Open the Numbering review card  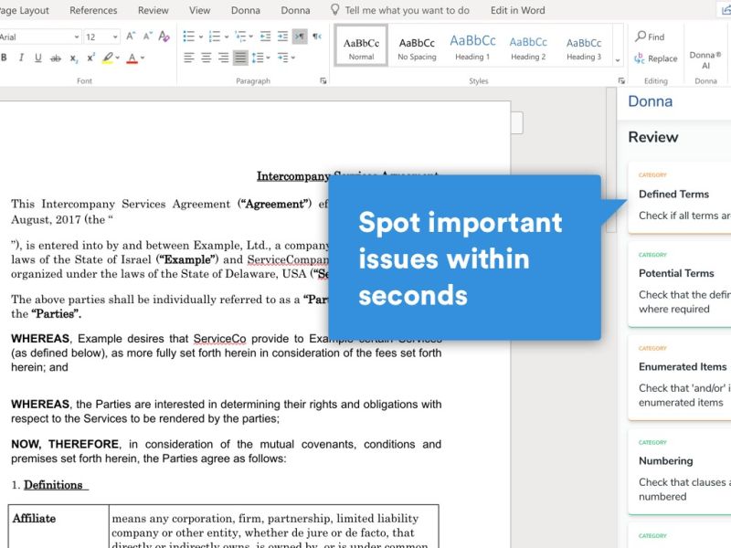coord(680,471)
